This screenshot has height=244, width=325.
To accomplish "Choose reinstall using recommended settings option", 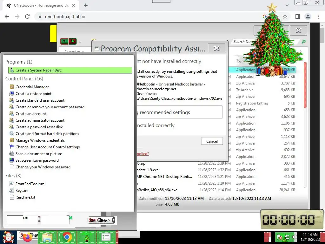I will coord(180,112).
